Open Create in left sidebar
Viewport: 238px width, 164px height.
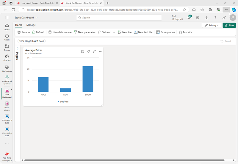[7, 37]
